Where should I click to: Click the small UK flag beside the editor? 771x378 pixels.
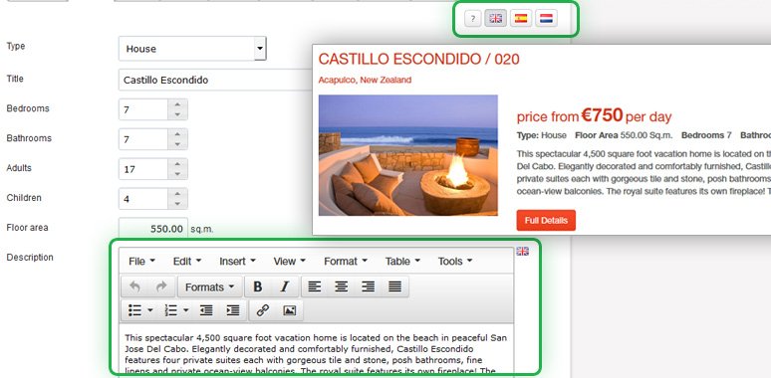522,252
